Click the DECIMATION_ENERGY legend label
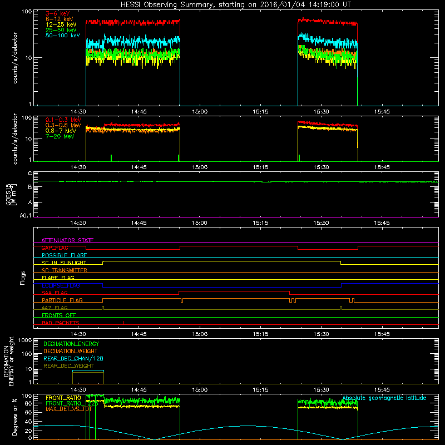 (x=71, y=344)
